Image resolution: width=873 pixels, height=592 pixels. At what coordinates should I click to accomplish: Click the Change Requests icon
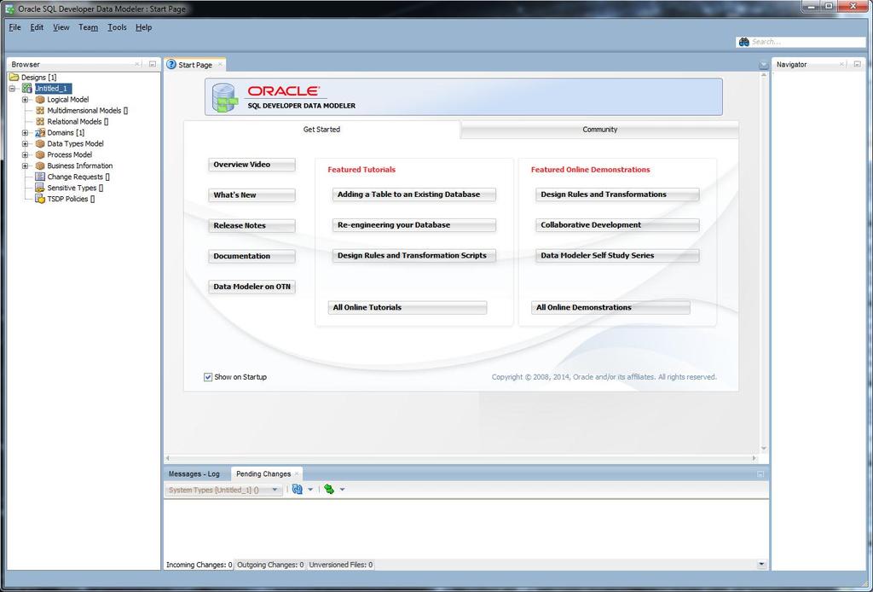40,177
